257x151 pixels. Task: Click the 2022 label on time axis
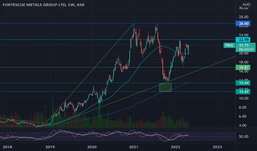pyautogui.click(x=176, y=147)
